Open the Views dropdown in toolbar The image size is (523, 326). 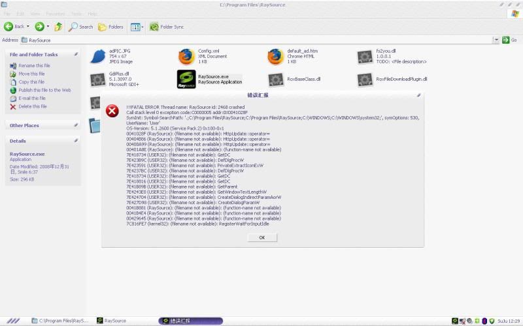pos(136,27)
